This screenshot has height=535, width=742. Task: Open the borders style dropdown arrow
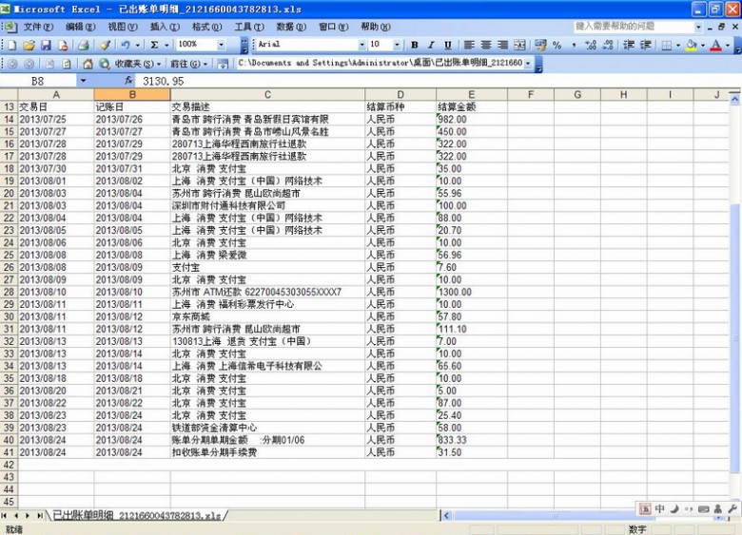[x=678, y=45]
